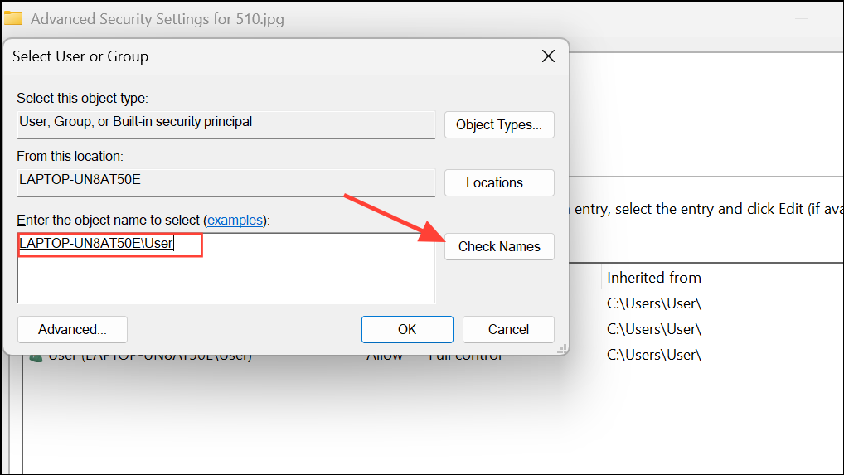Cancel the Select User or Group dialog
844x475 pixels.
[x=508, y=329]
